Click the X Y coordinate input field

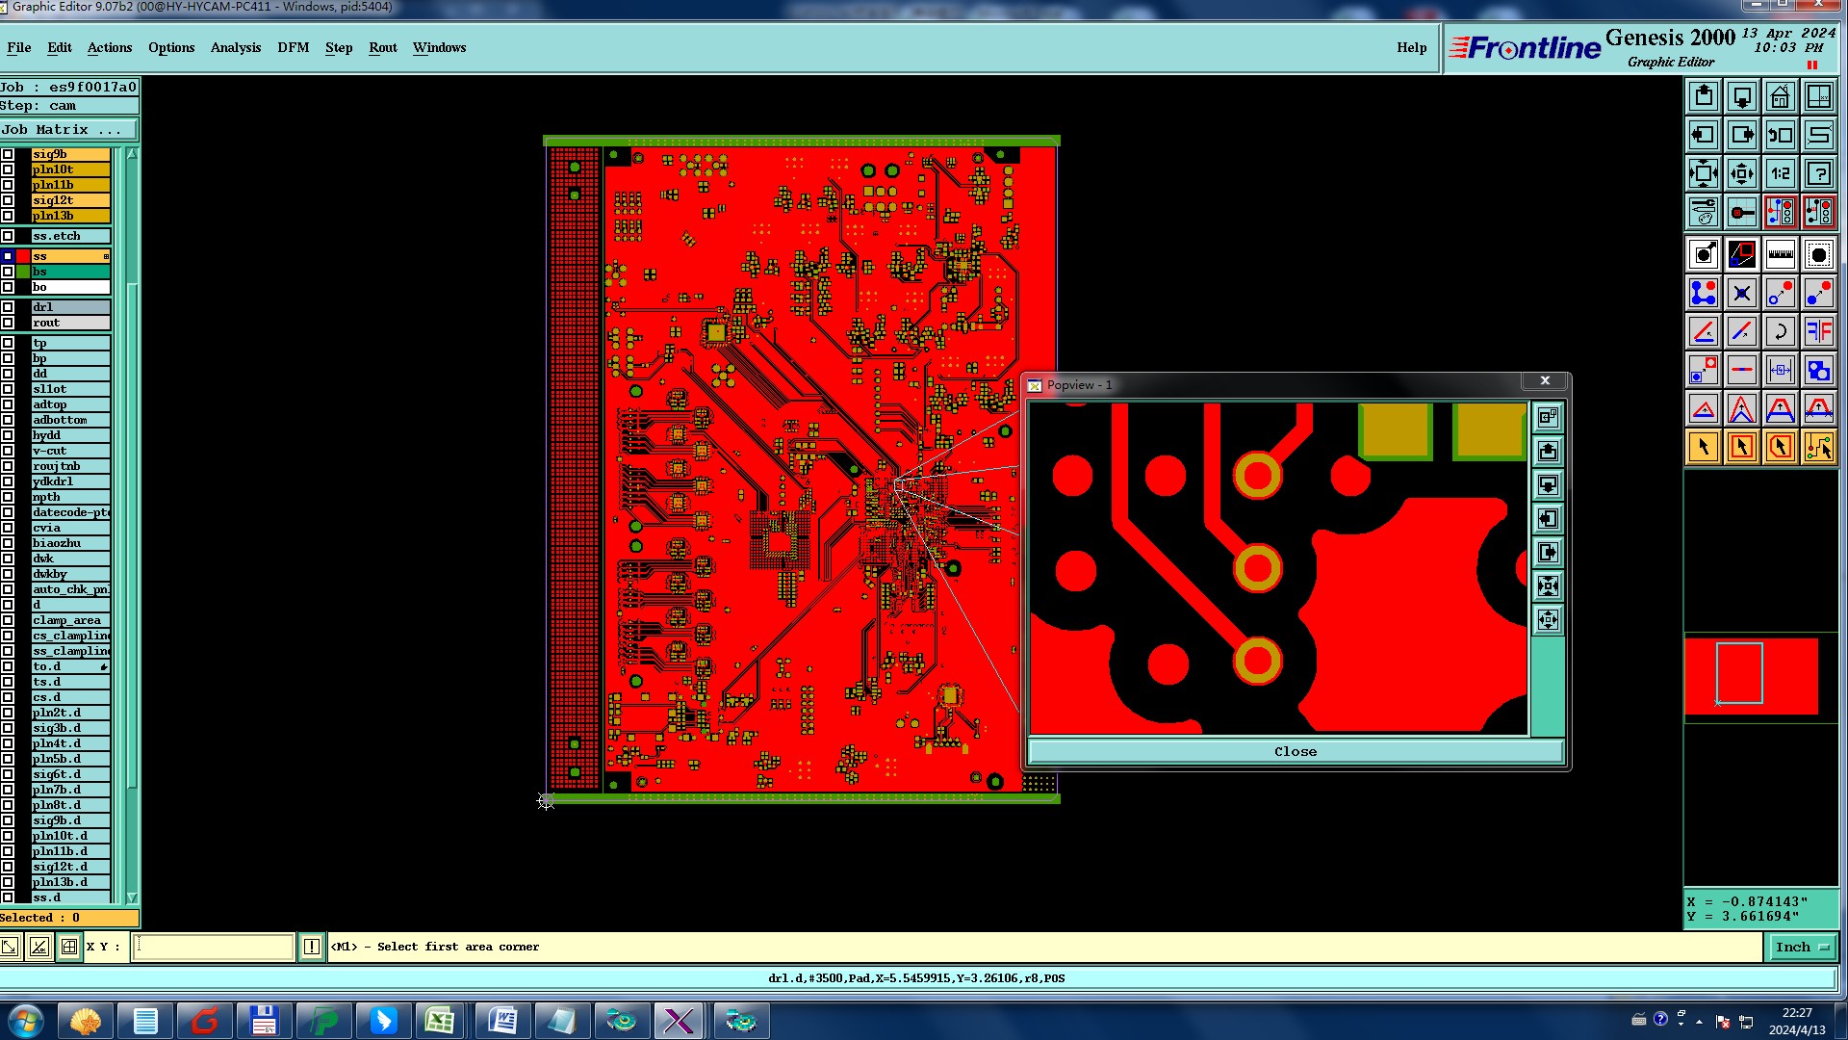point(213,947)
